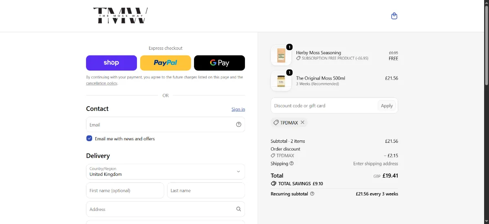
Task: Click the 3 Weeks (Recommended) text
Action: (317, 84)
